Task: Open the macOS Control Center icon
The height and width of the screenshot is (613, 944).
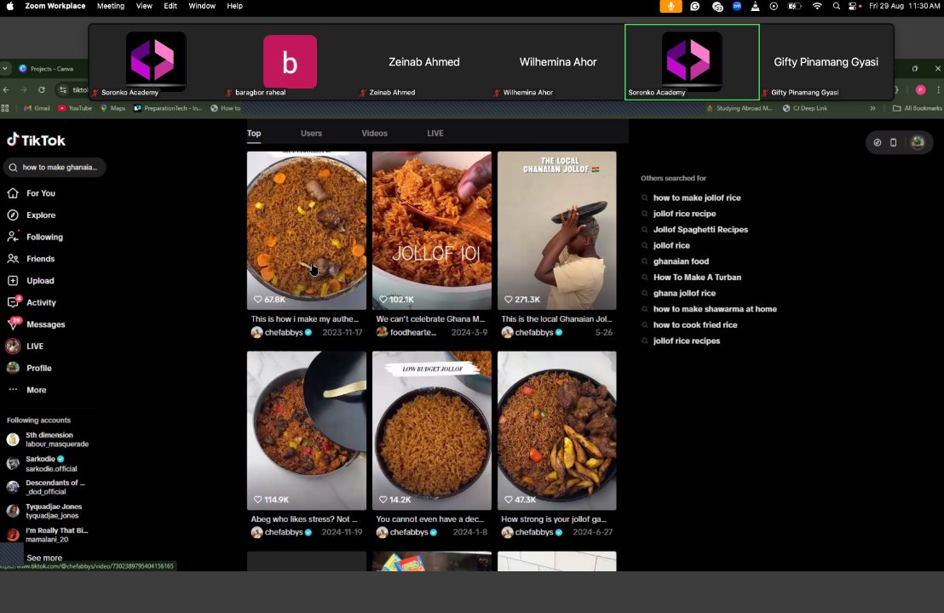Action: coord(854,6)
